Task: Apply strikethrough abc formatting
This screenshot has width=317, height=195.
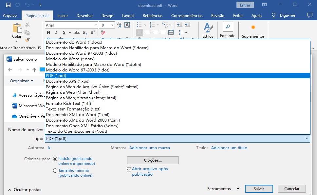Action: 77,32
